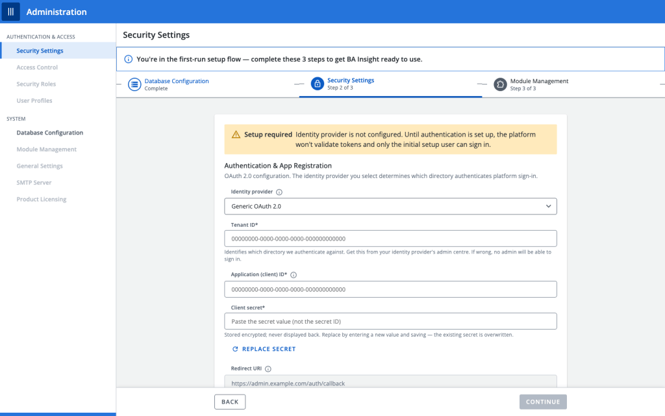
Task: Select Security Settings in the sidebar
Action: coord(58,51)
